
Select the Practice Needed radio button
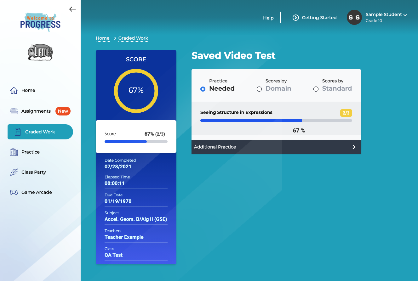point(203,89)
